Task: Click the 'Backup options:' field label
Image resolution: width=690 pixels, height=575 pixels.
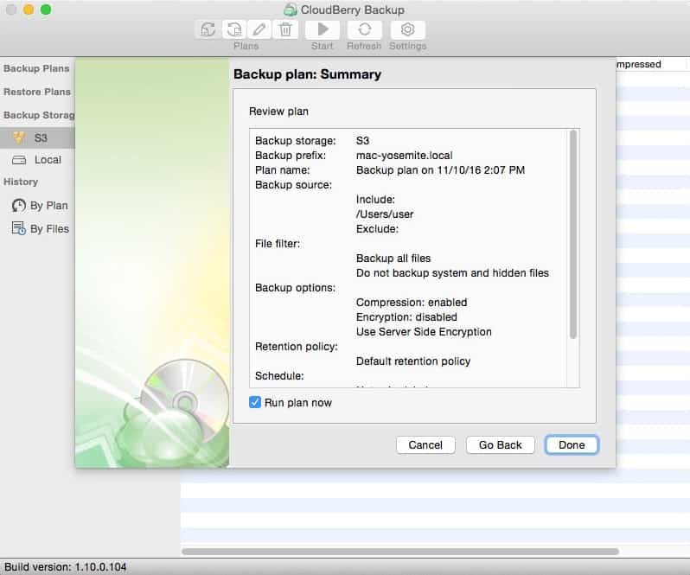Action: pyautogui.click(x=295, y=288)
